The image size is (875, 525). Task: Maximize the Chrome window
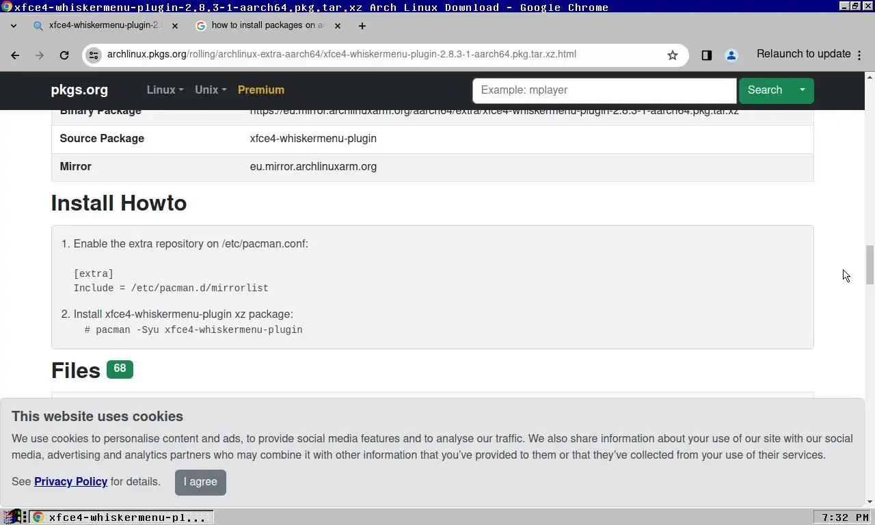point(855,6)
